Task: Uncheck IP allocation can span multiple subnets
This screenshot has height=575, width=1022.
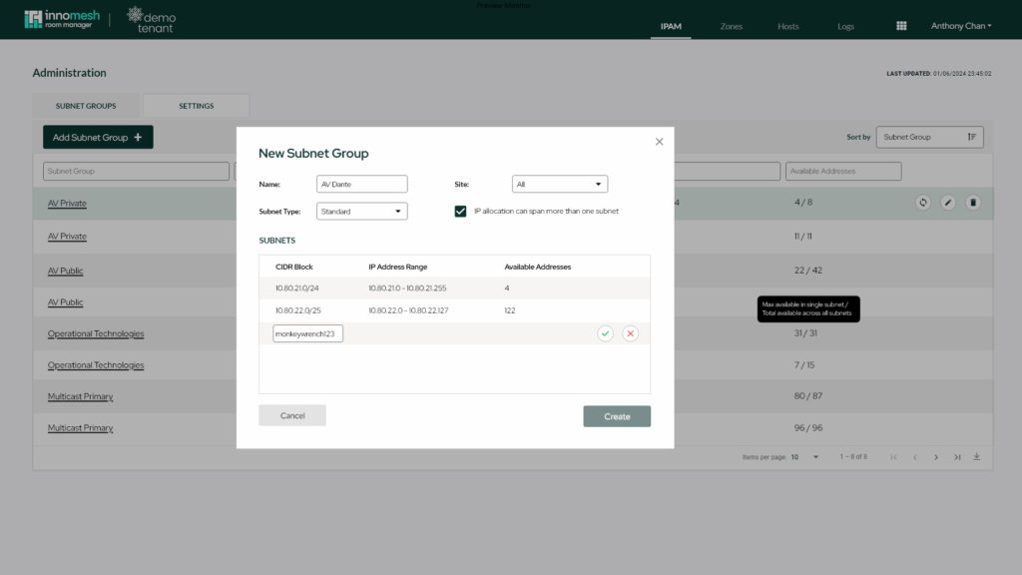Action: click(x=460, y=211)
